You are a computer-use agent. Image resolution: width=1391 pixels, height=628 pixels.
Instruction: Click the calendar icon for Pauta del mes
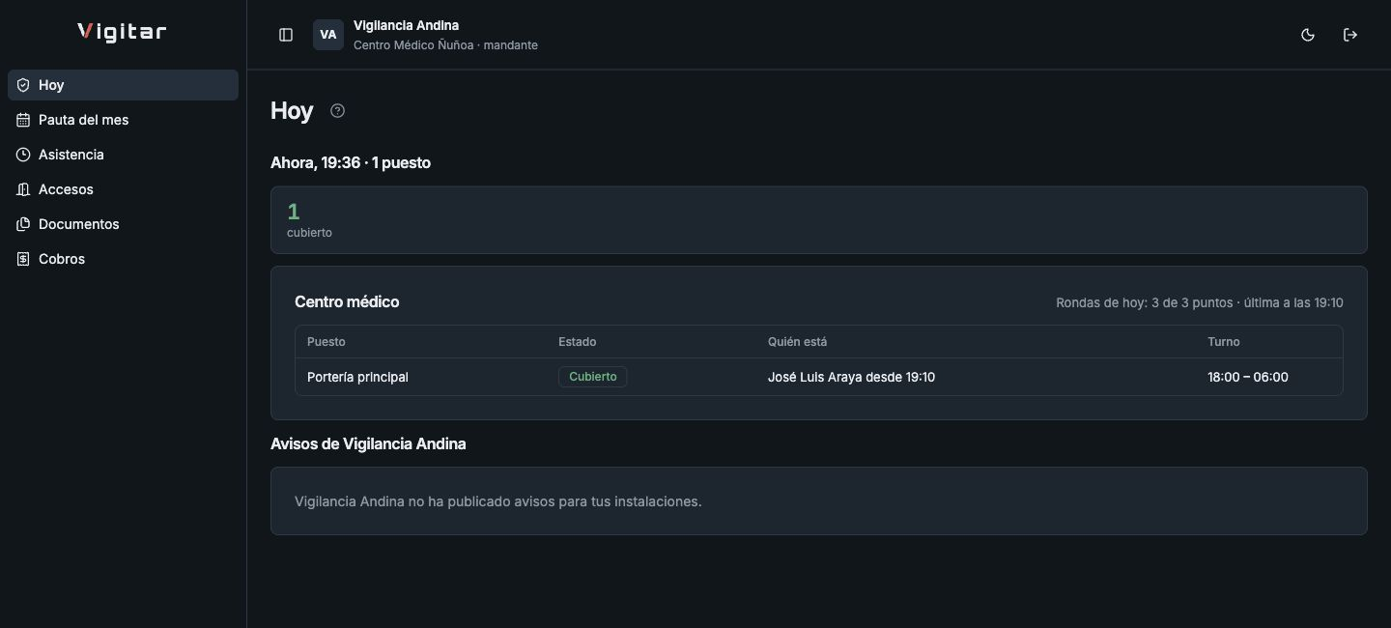click(23, 120)
